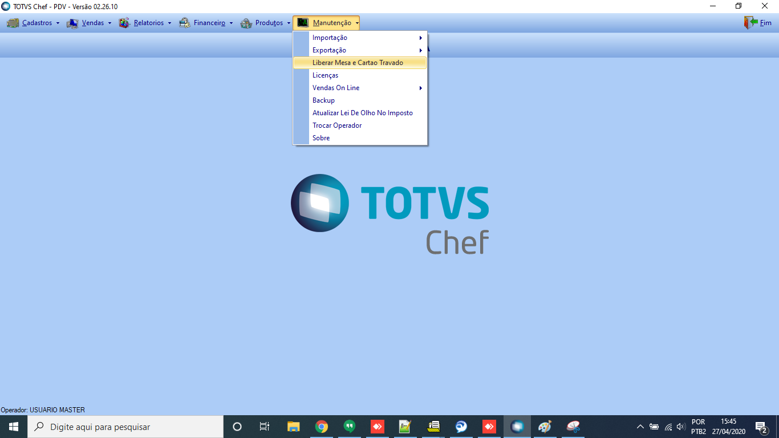Click the Fim exit icon
The image size is (779, 438).
[x=750, y=23]
